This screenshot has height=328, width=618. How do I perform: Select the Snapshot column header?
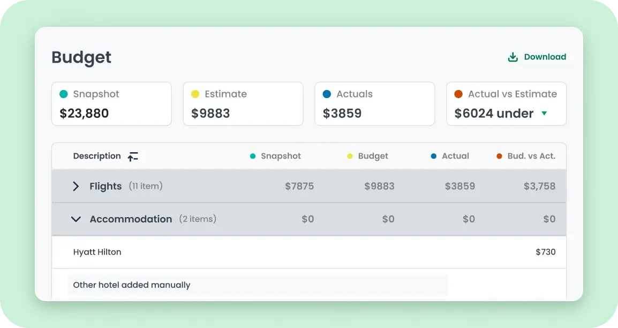pos(281,156)
